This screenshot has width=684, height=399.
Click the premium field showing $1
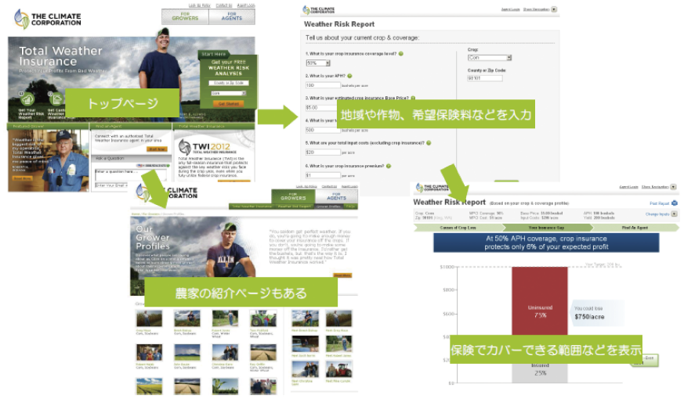[323, 175]
